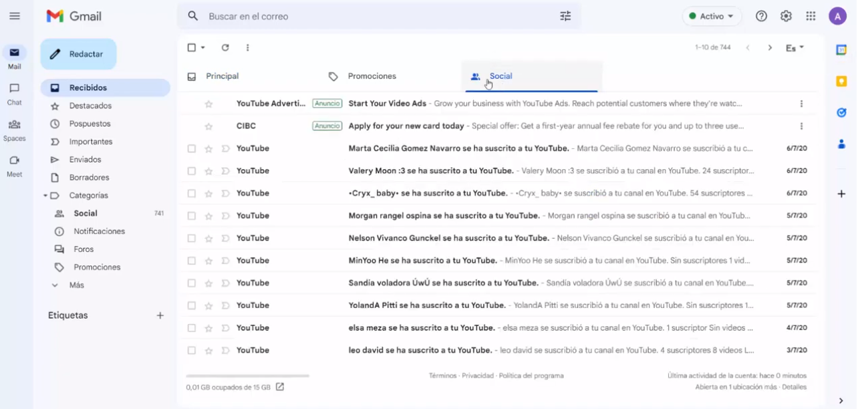Screen dimensions: 858x409
Task: Refresh the inbox
Action: tap(225, 47)
